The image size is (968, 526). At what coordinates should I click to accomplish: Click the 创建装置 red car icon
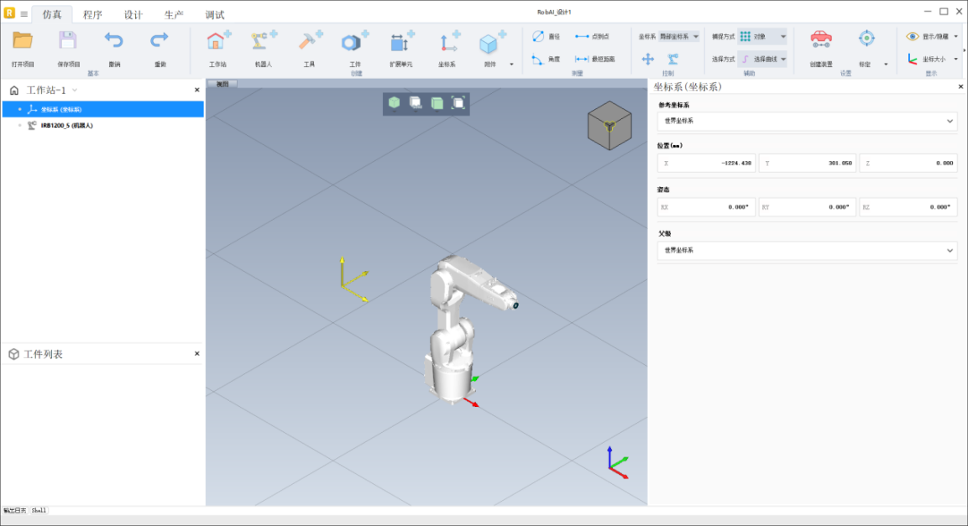point(820,39)
